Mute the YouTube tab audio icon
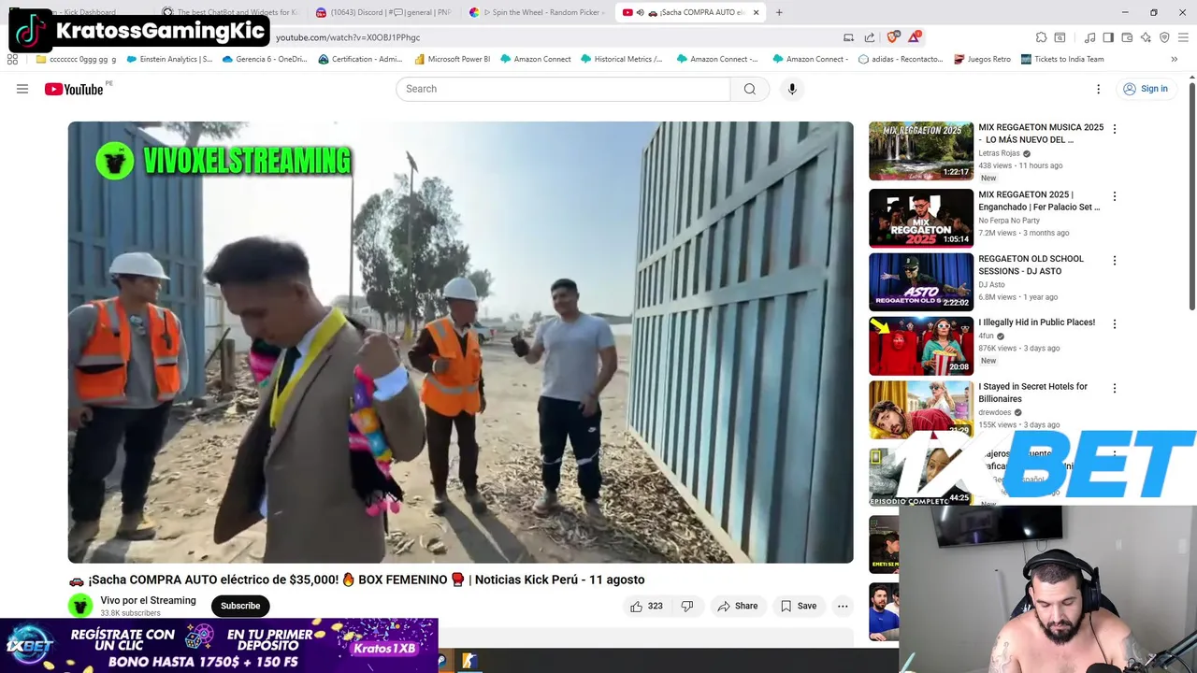Image resolution: width=1197 pixels, height=673 pixels. [x=640, y=12]
